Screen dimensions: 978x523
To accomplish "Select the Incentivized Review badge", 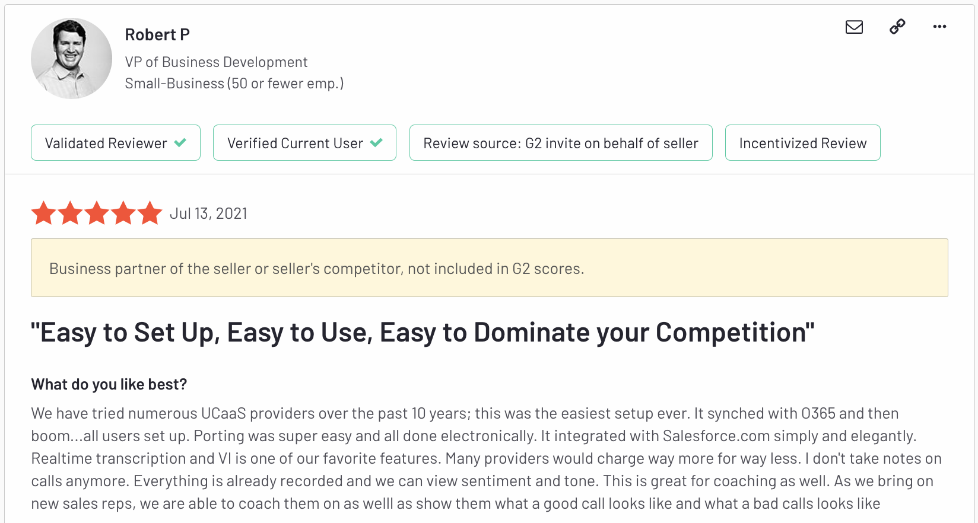I will click(803, 143).
